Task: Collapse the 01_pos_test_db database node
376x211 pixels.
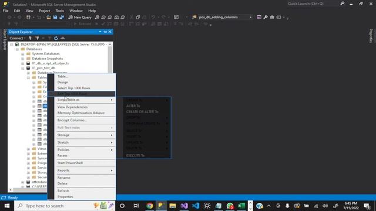Action: (x=23, y=69)
